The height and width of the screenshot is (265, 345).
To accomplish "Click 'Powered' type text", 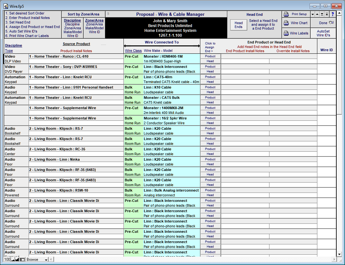I will (x=12, y=195).
